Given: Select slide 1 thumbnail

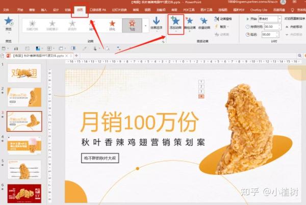Looking at the screenshot, I should coord(24,73).
